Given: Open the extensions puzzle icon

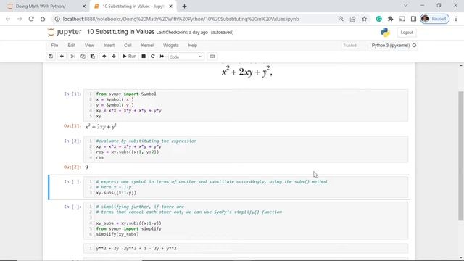Looking at the screenshot, I should [390, 19].
